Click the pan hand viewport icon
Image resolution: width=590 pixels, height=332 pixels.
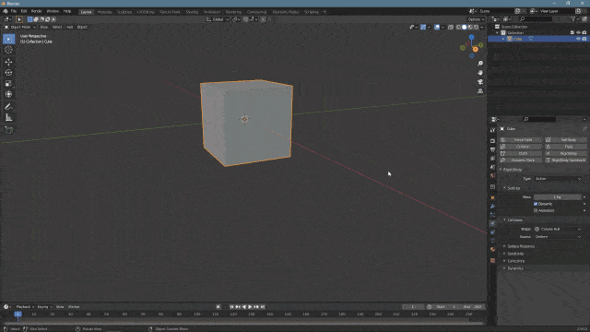480,73
